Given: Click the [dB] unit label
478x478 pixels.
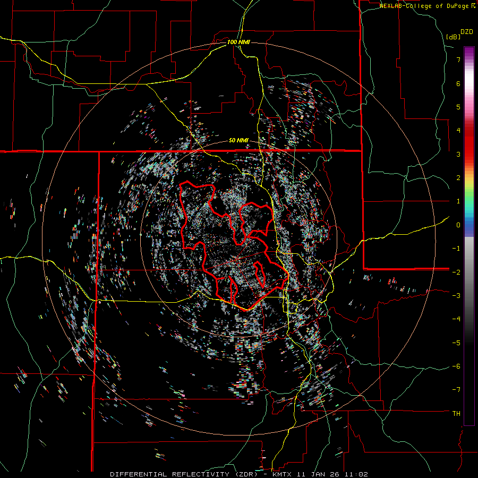Looking at the screenshot, I should pyautogui.click(x=453, y=37).
